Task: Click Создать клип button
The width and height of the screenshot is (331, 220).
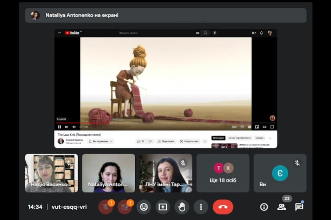Action: (x=189, y=141)
